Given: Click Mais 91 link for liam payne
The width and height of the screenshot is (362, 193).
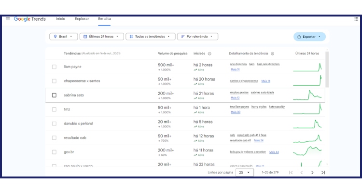Looking at the screenshot, I should pos(235,69).
